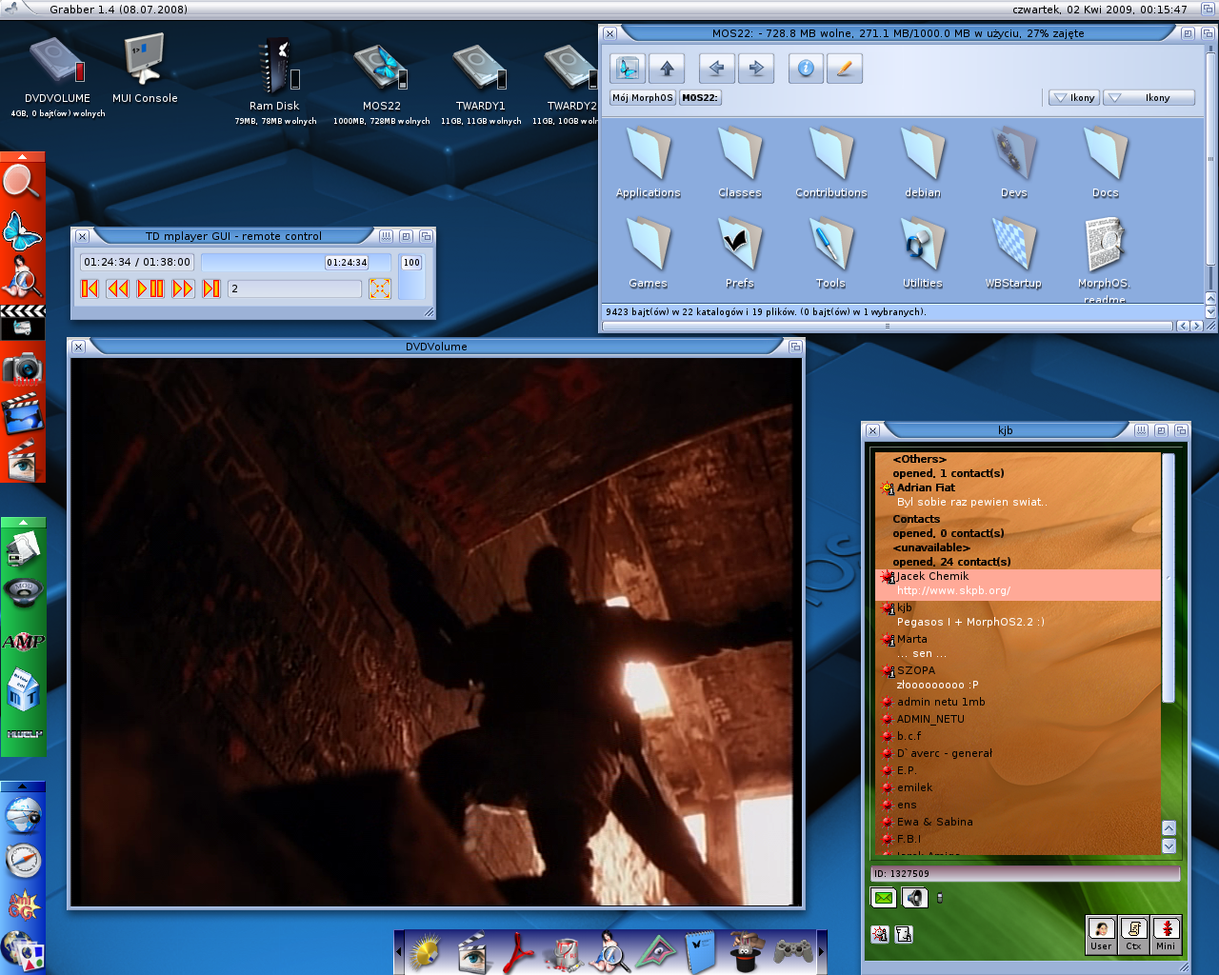Click the contact list down arrow in kjb
The height and width of the screenshot is (975, 1219).
pyautogui.click(x=1169, y=846)
